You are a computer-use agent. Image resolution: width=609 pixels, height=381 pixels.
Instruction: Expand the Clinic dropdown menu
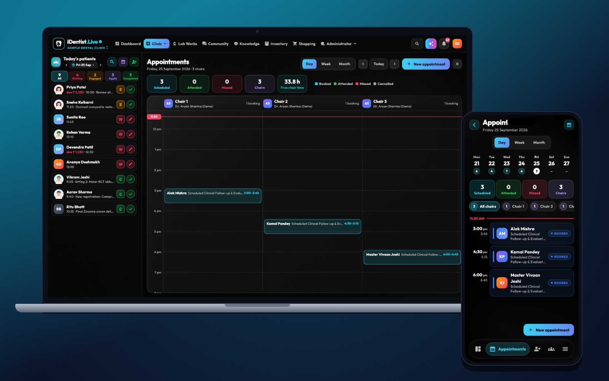tap(156, 44)
